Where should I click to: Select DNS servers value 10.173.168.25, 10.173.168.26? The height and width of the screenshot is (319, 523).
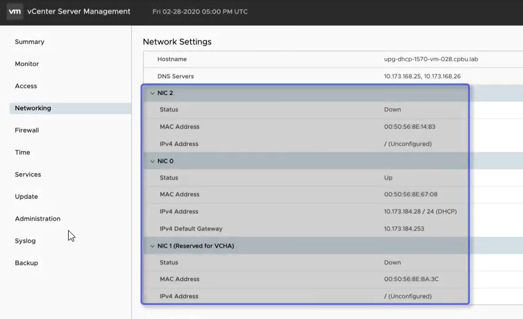(x=422, y=76)
